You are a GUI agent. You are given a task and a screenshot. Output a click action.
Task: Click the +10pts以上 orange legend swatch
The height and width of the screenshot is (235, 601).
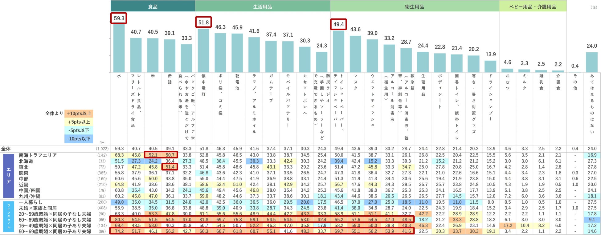pos(79,114)
